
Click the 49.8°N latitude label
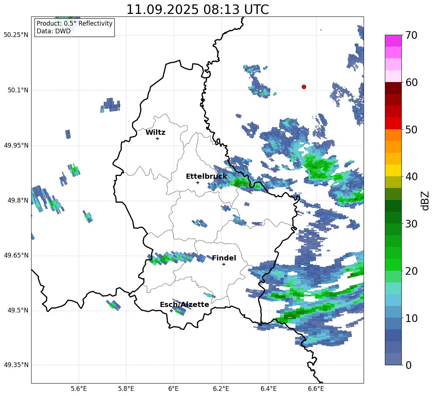[x=18, y=200]
